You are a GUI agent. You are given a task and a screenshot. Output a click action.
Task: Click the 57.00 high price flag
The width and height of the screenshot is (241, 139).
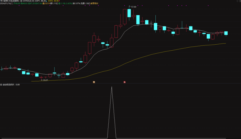(x=133, y=6)
